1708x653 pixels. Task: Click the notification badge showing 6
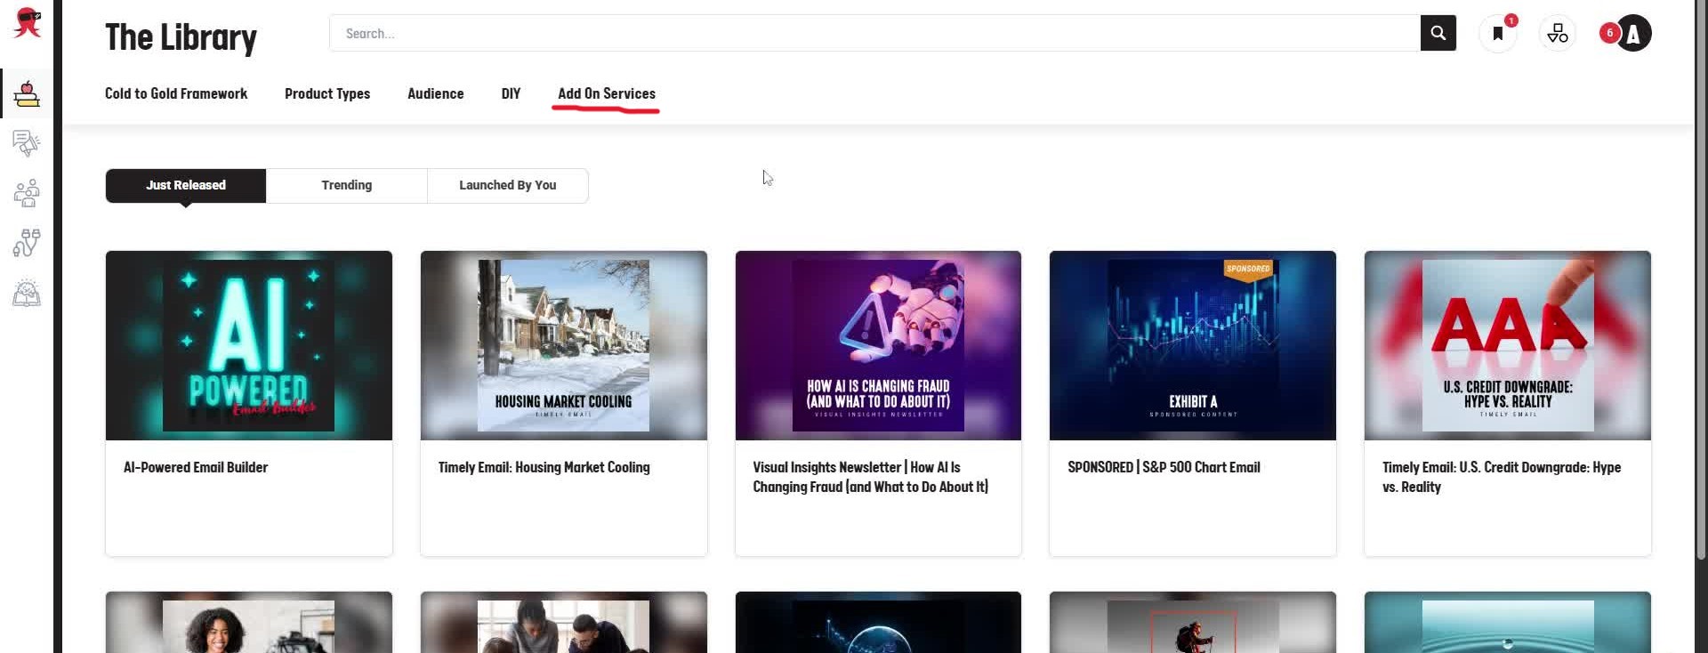click(1609, 33)
